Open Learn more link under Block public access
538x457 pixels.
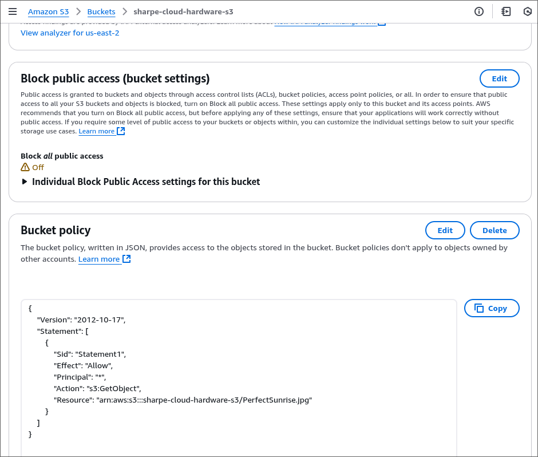coord(97,131)
